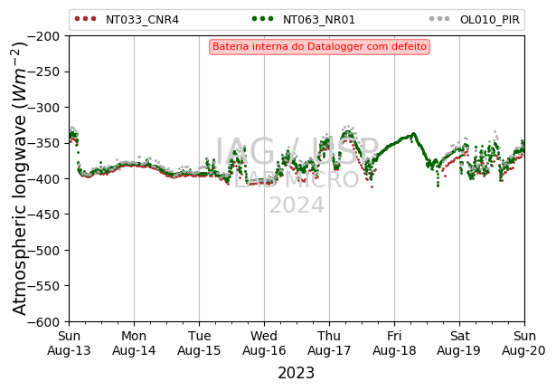This screenshot has height=391, width=556.
Task: Click the −250 y-axis tick label
Action: coord(43,72)
